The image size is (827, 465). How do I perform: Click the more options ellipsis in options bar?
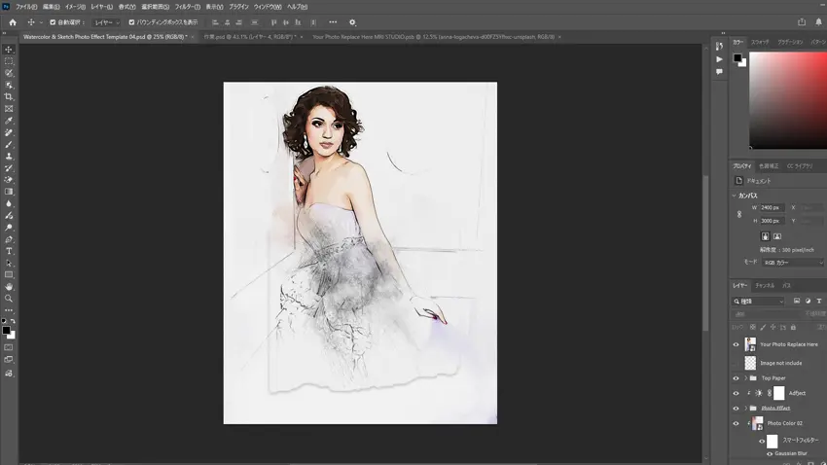tap(333, 21)
